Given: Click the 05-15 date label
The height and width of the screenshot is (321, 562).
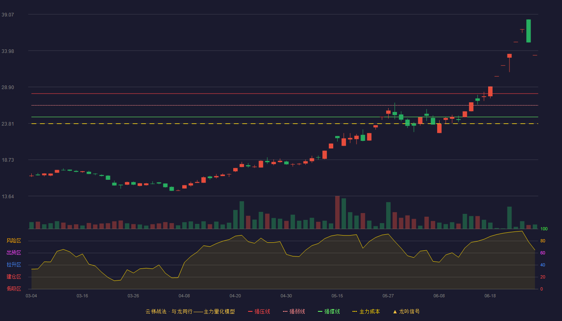Looking at the screenshot, I should point(337,296).
